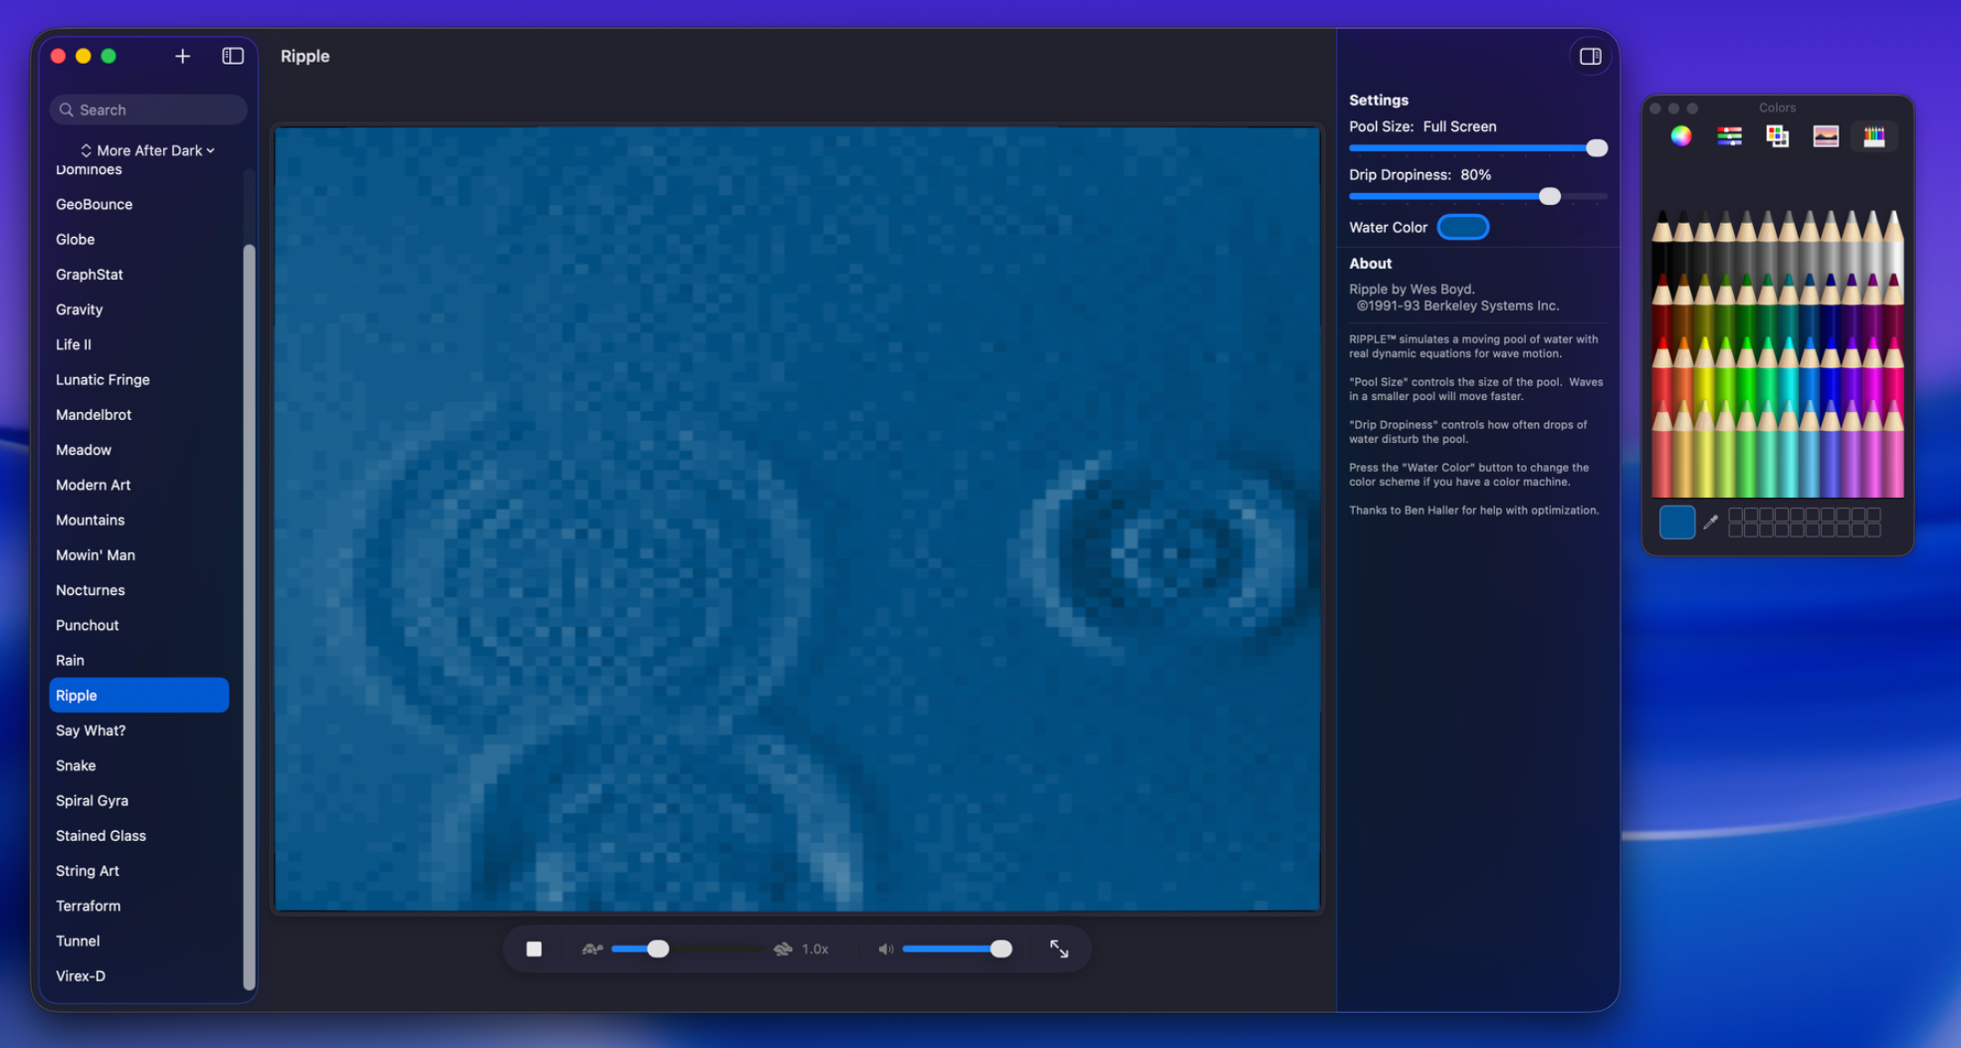
Task: Stop the Ripple screensaver playback
Action: click(x=535, y=949)
